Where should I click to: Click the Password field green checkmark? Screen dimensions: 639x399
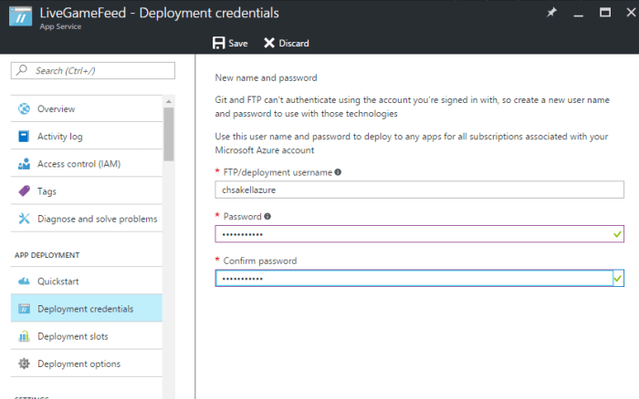617,234
